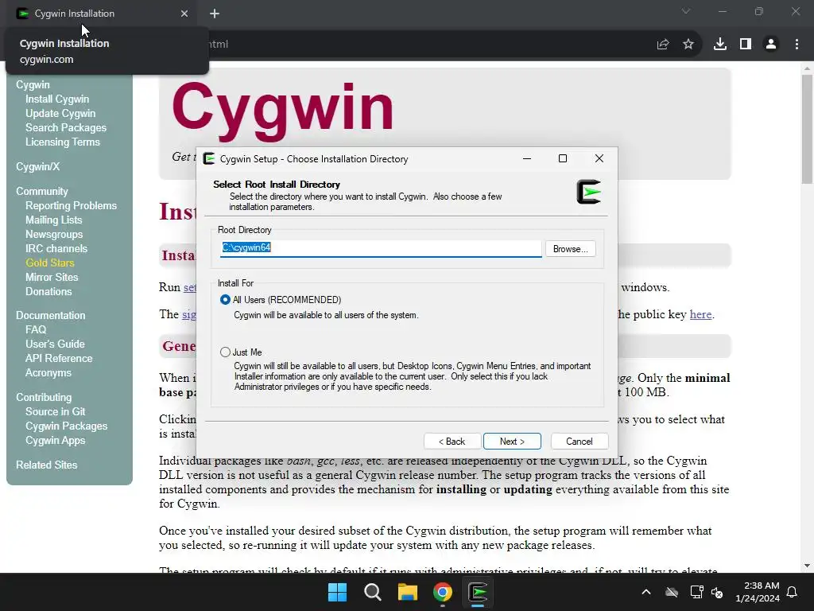This screenshot has height=611, width=814.
Task: Open File Explorer from the taskbar
Action: point(408,592)
